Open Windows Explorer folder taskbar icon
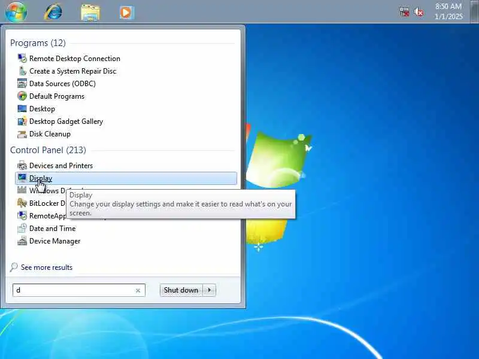This screenshot has height=359, width=479. (90, 13)
